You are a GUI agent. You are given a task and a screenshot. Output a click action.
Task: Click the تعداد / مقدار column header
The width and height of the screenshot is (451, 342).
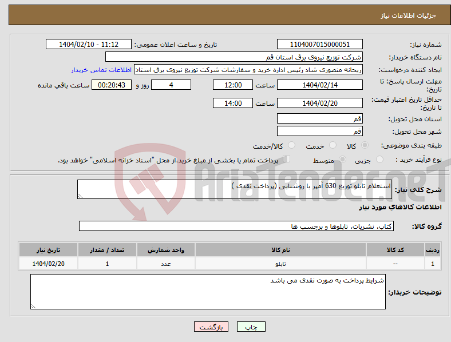click(x=107, y=250)
